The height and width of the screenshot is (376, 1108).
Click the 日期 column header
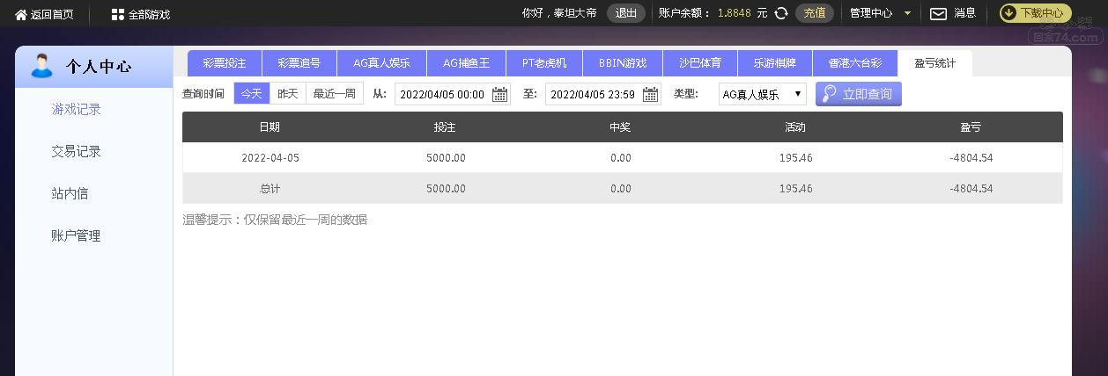pyautogui.click(x=270, y=127)
